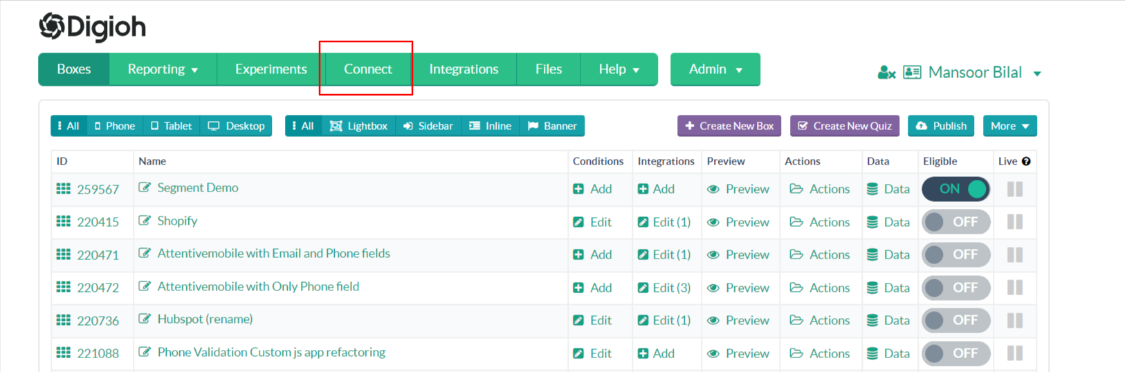
Task: Open Edit (3) integrations for Attentivemobile Only Phone
Action: pyautogui.click(x=664, y=288)
